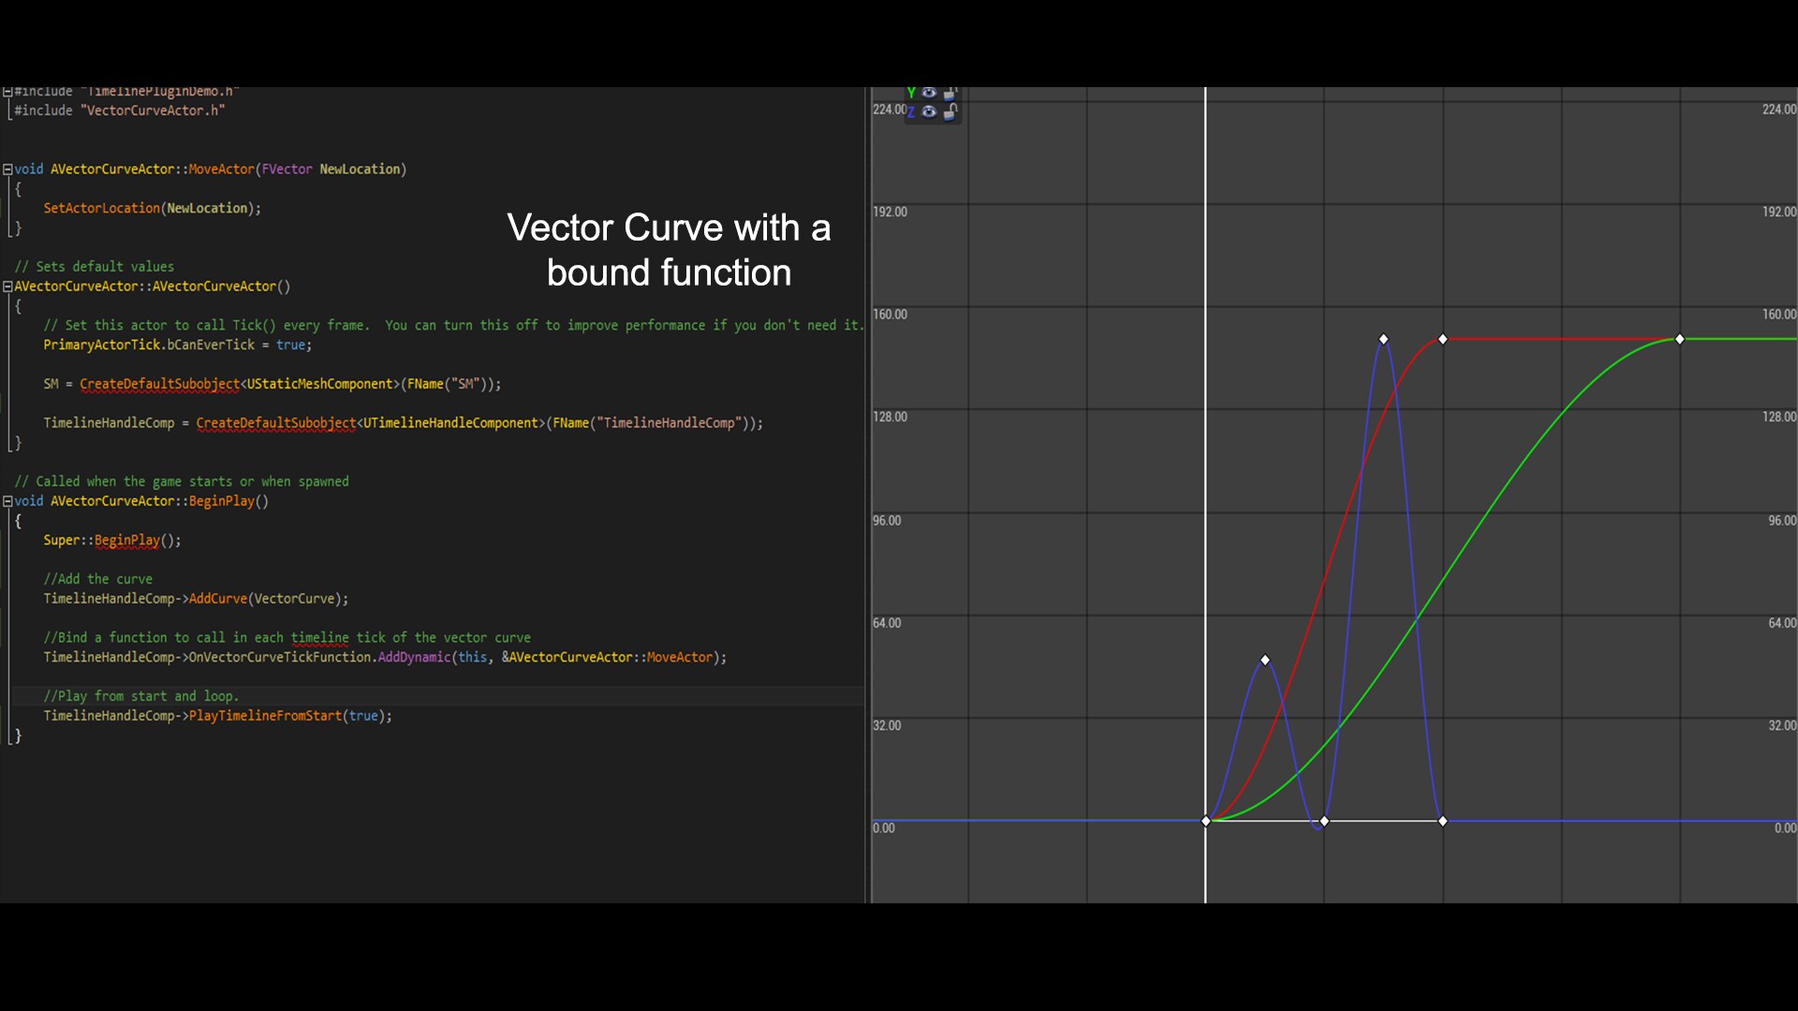The width and height of the screenshot is (1798, 1011).
Task: Click the Z track unlock padlock icon
Action: 950,111
